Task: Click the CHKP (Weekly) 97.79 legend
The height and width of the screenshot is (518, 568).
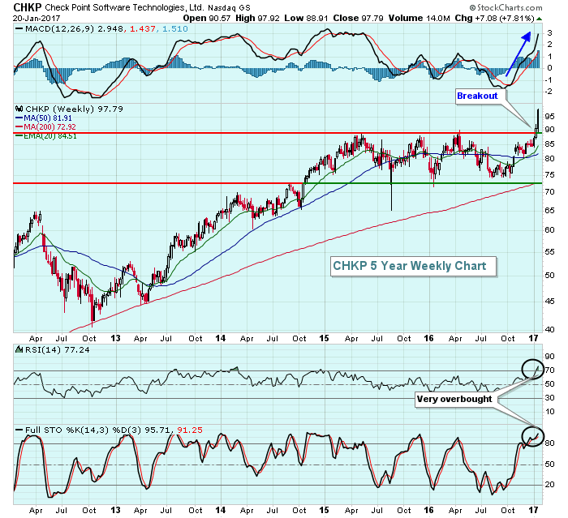Action: click(74, 109)
